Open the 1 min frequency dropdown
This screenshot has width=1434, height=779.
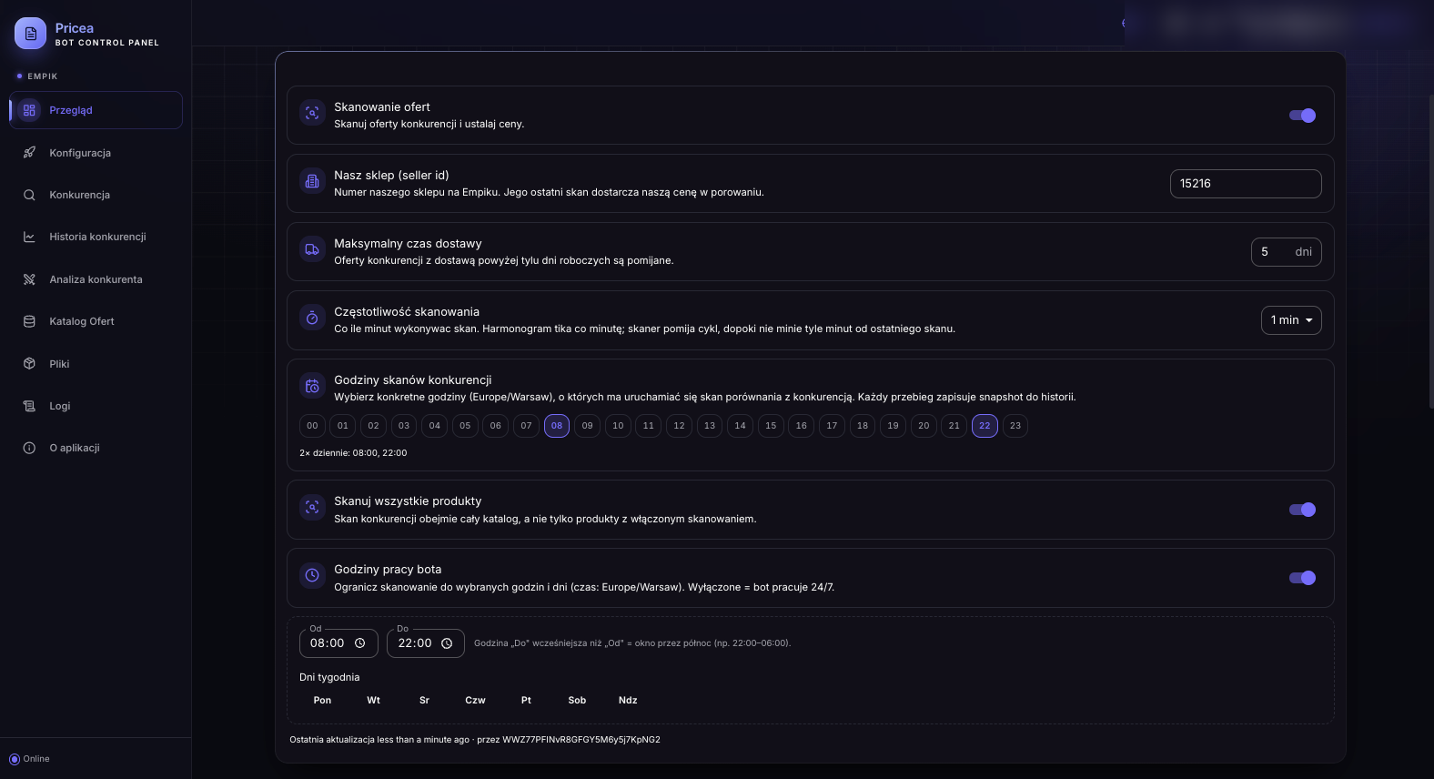coord(1291,320)
